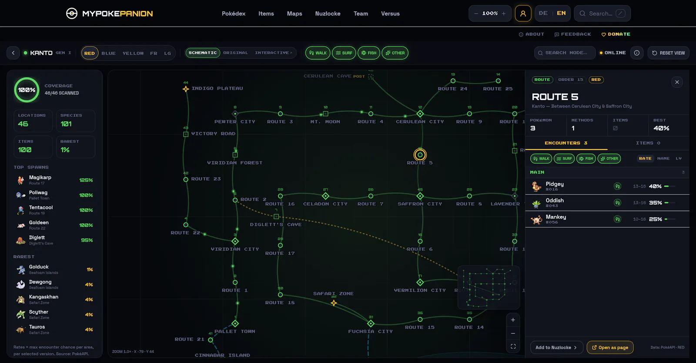Click the Route 24 circle node

pyautogui.click(x=453, y=81)
